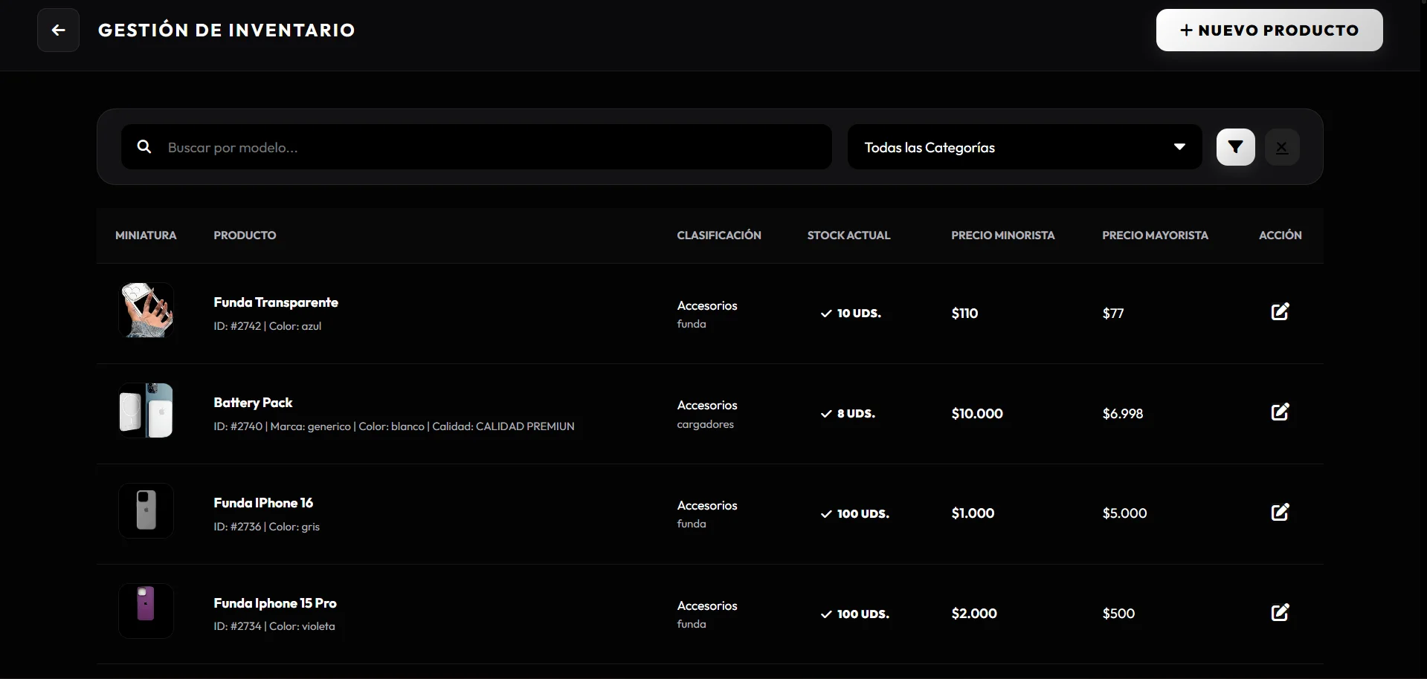
Task: Click the $10.000 retail price
Action: click(x=977, y=414)
